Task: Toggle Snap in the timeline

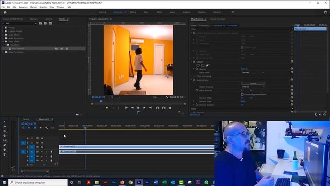Action: point(29,128)
